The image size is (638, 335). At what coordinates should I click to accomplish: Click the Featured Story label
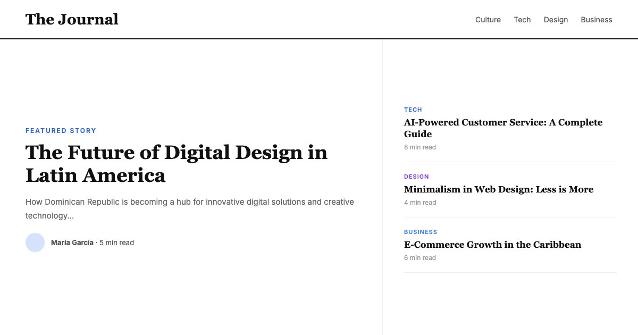tap(61, 130)
